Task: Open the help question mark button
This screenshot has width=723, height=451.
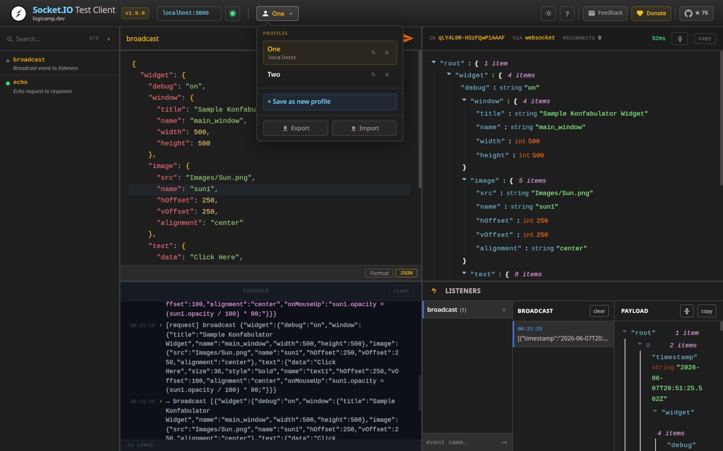Action: (x=567, y=14)
